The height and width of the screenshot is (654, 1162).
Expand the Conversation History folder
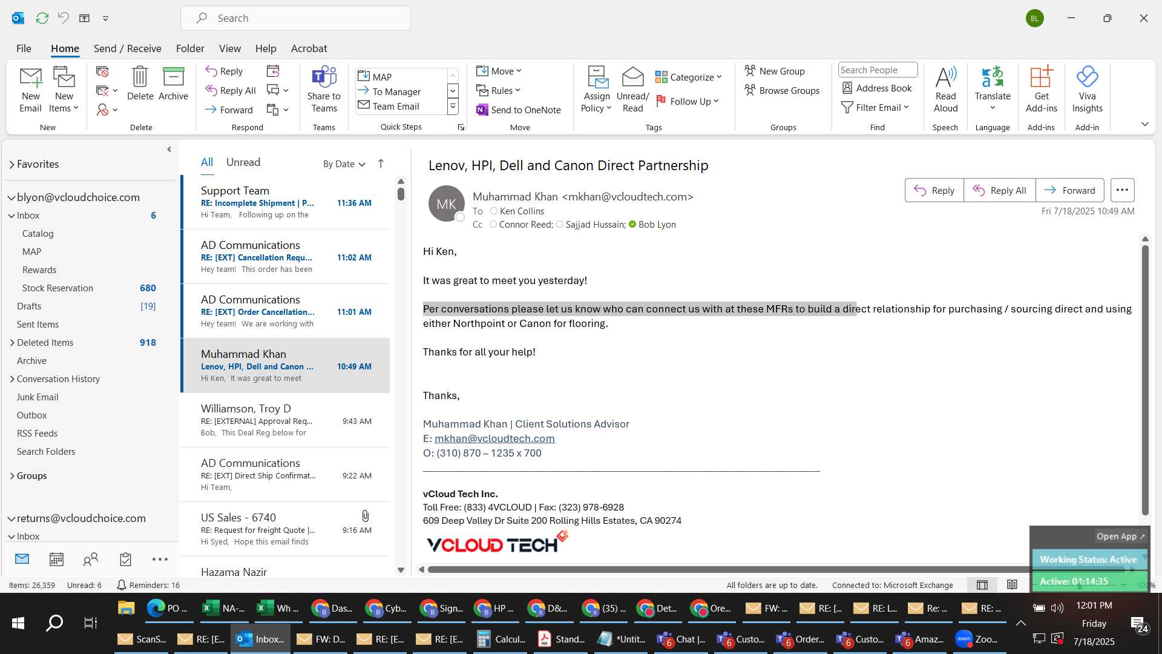click(x=12, y=379)
